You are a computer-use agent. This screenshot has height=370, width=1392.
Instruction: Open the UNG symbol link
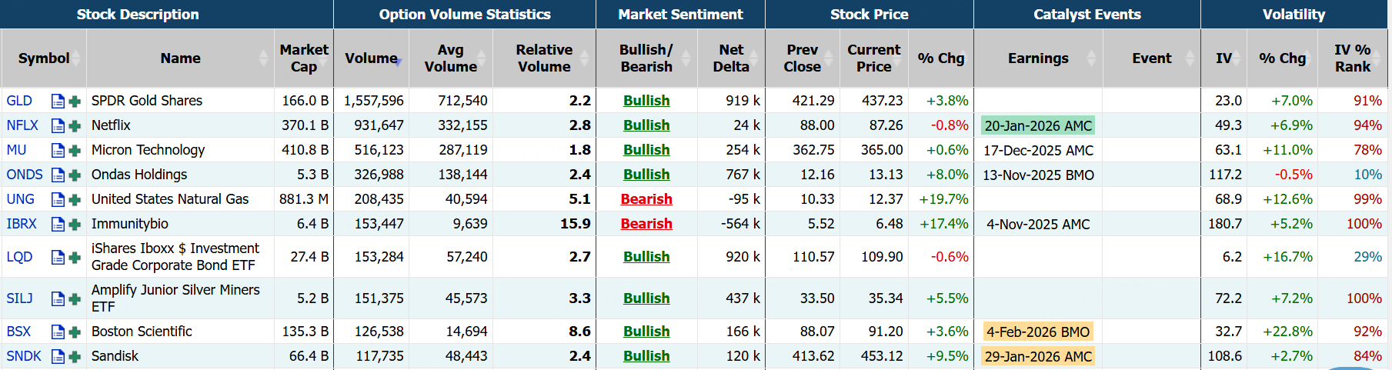pyautogui.click(x=21, y=199)
